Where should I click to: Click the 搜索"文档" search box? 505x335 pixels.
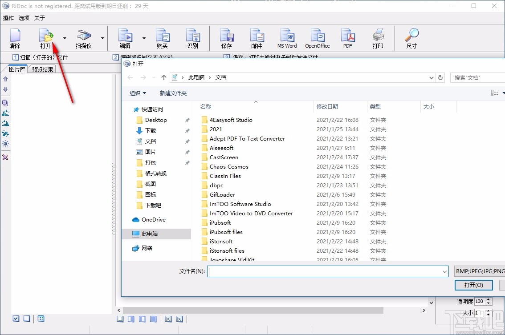pyautogui.click(x=478, y=77)
